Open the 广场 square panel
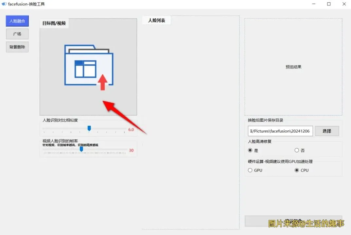 [x=17, y=34]
